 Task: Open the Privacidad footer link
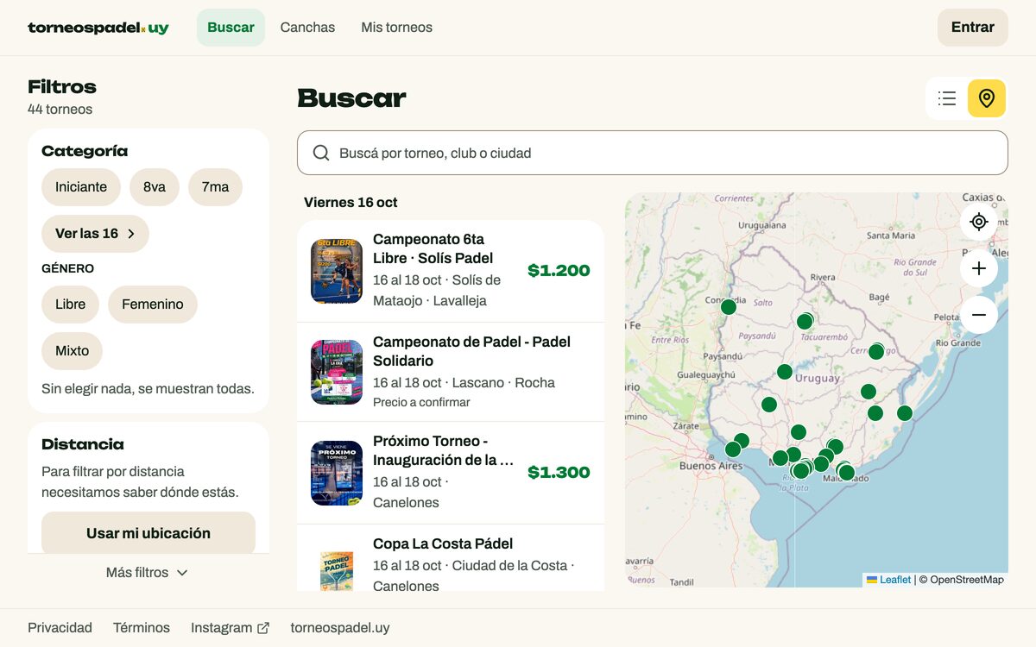60,628
